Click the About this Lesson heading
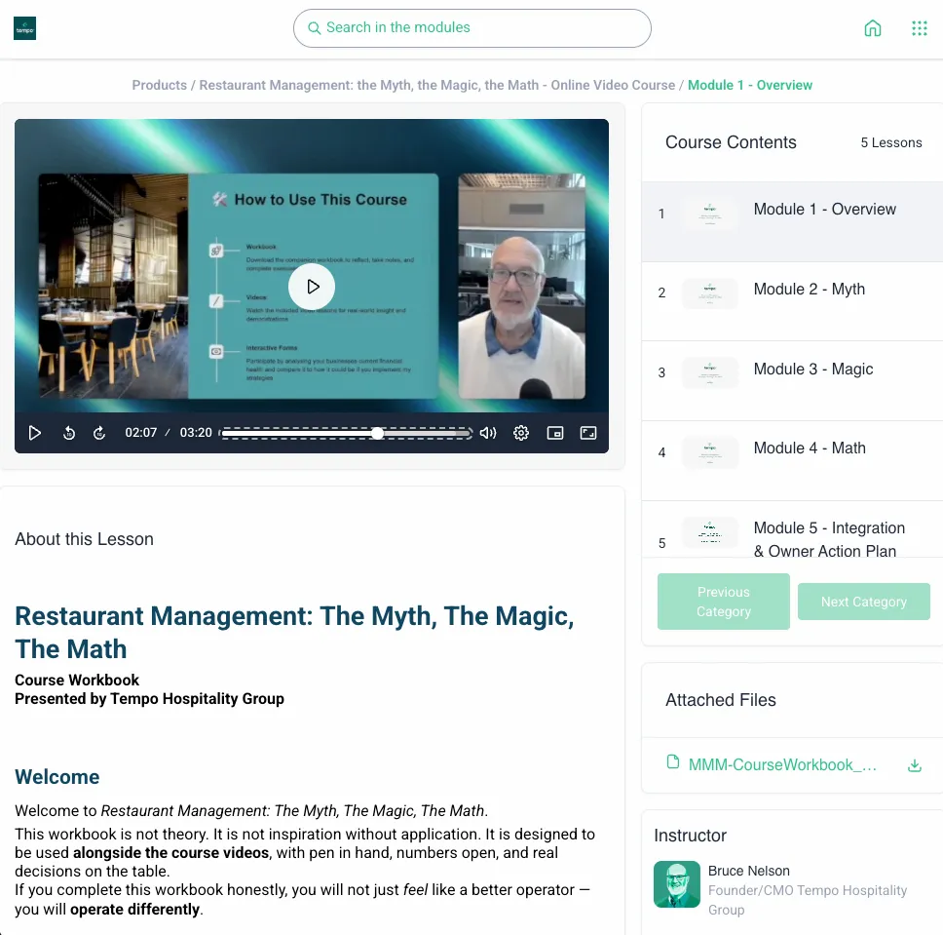 [x=84, y=539]
